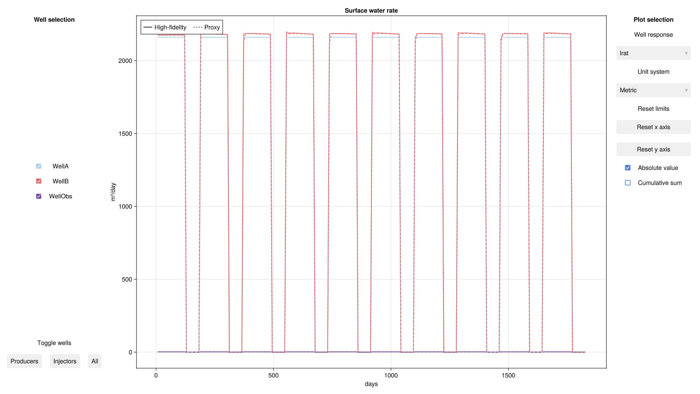Click the Surface water rate title
The width and height of the screenshot is (700, 394).
(371, 11)
